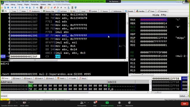Open the Tracing menu
Image resolution: width=190 pixels, height=107 pixels.
[x=20, y=4]
